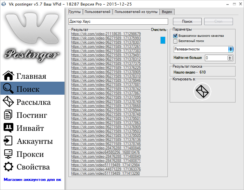Open link video-21118635_171298679
This screenshot has width=244, height=190.
pos(106,34)
